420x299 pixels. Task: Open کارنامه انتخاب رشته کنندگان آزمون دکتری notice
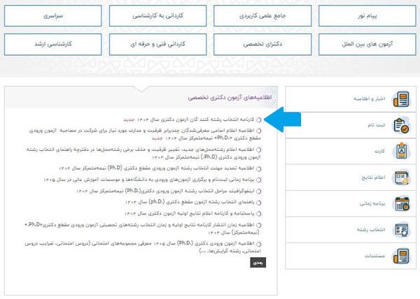point(195,119)
